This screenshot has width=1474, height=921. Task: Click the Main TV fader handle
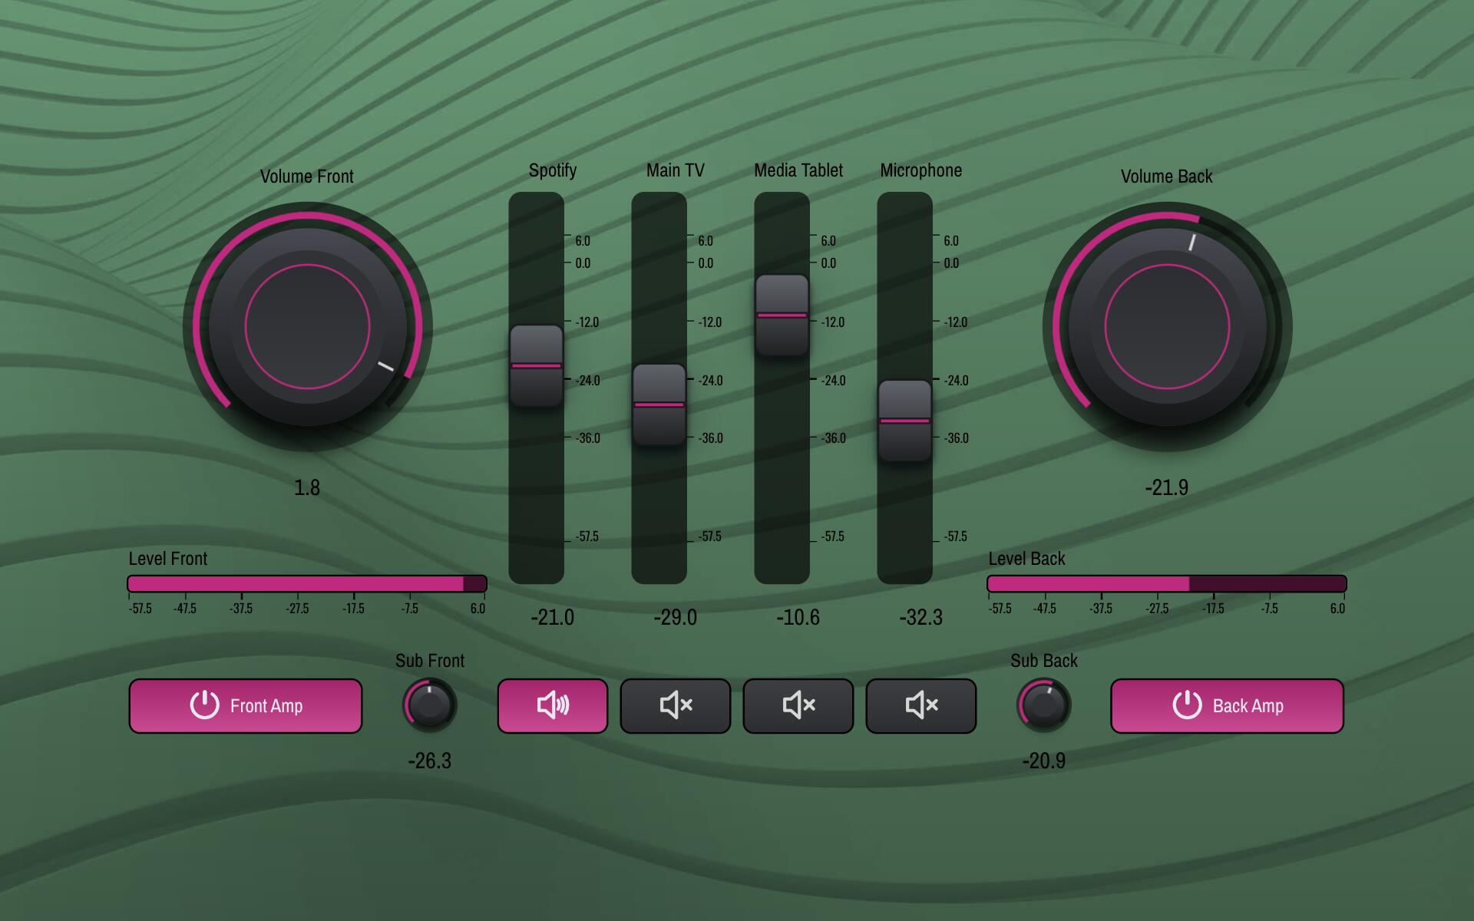[659, 404]
